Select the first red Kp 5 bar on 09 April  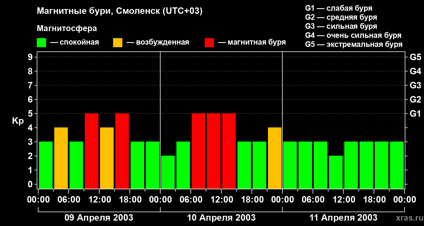pos(92,151)
